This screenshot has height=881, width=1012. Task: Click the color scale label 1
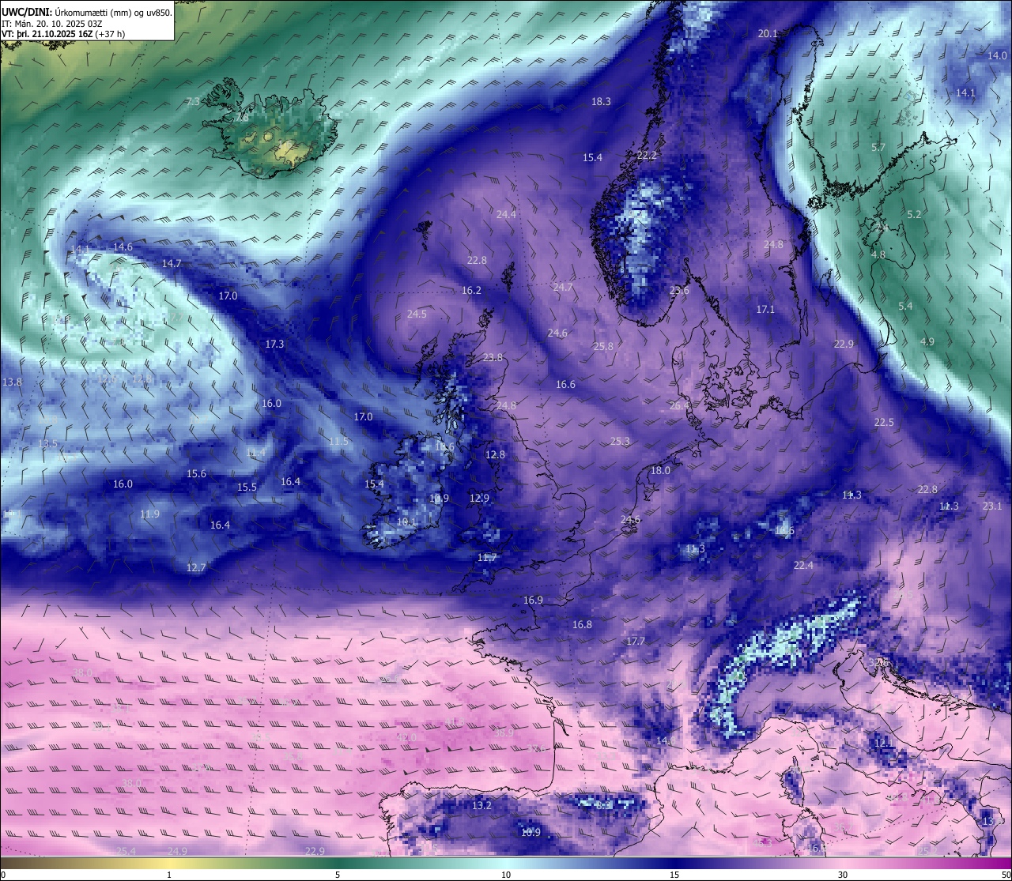tap(169, 875)
